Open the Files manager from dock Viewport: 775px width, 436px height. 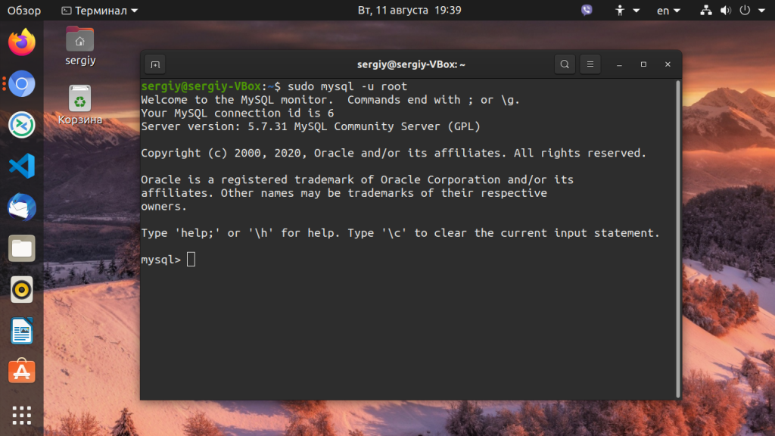coord(22,248)
